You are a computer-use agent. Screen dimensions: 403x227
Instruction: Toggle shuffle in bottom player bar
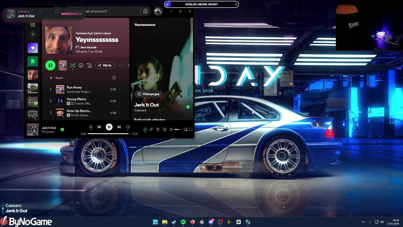(x=90, y=127)
